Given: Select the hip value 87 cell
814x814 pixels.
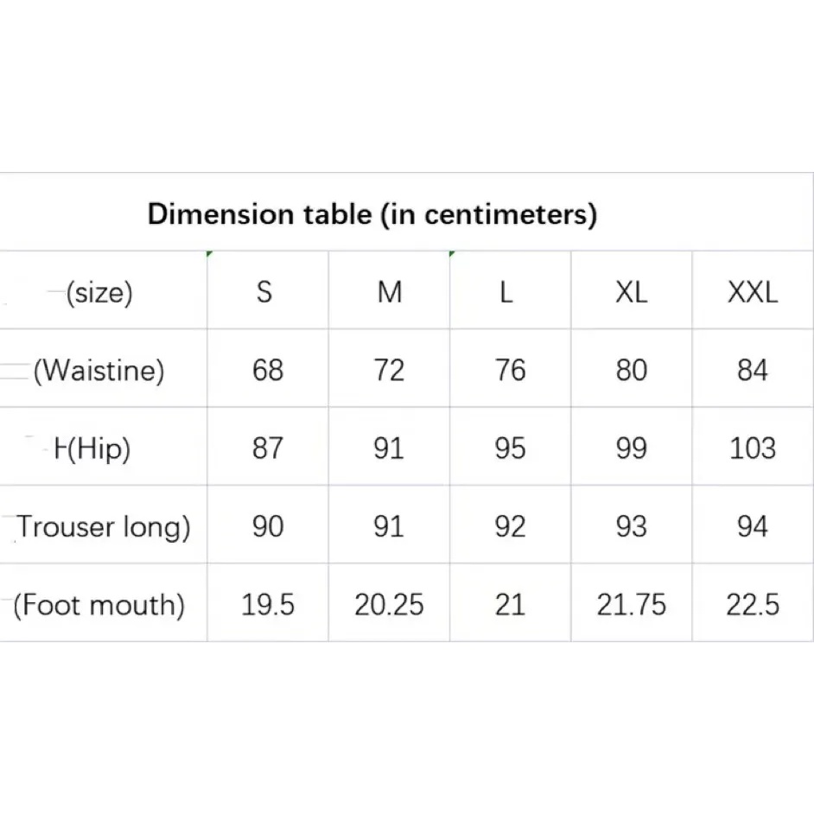Looking at the screenshot, I should (268, 448).
